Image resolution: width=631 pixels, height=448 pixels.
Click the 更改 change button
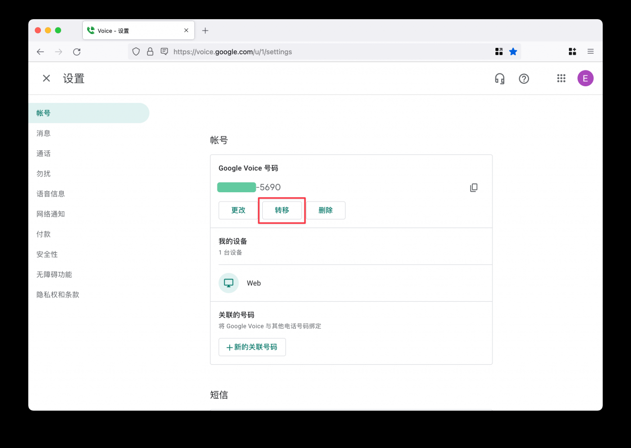[x=238, y=210]
